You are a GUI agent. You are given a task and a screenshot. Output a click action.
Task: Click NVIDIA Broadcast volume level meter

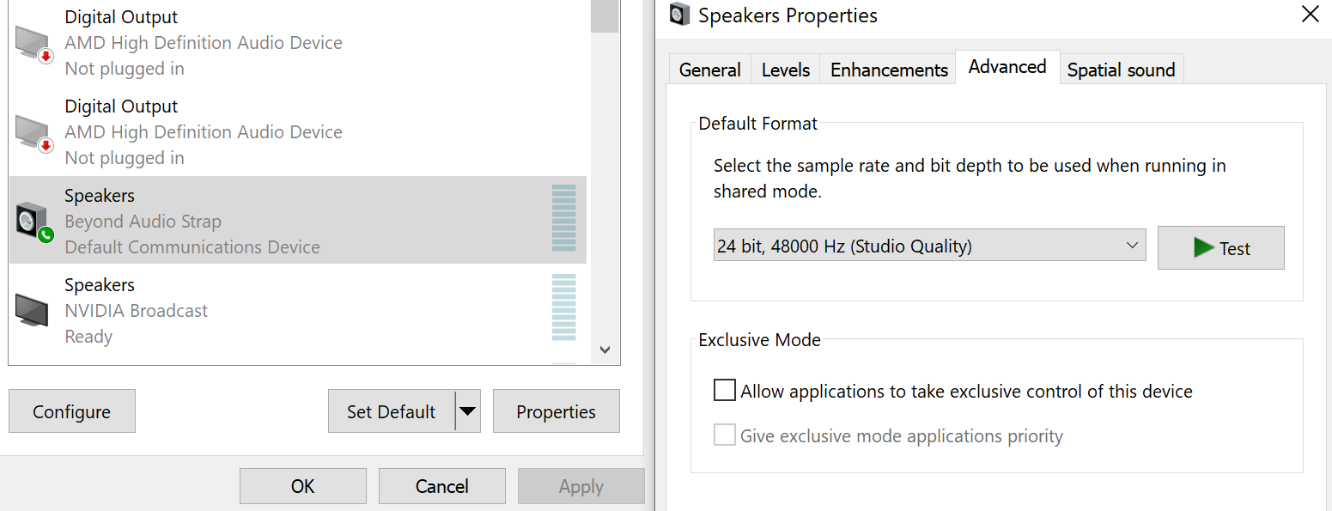(564, 307)
